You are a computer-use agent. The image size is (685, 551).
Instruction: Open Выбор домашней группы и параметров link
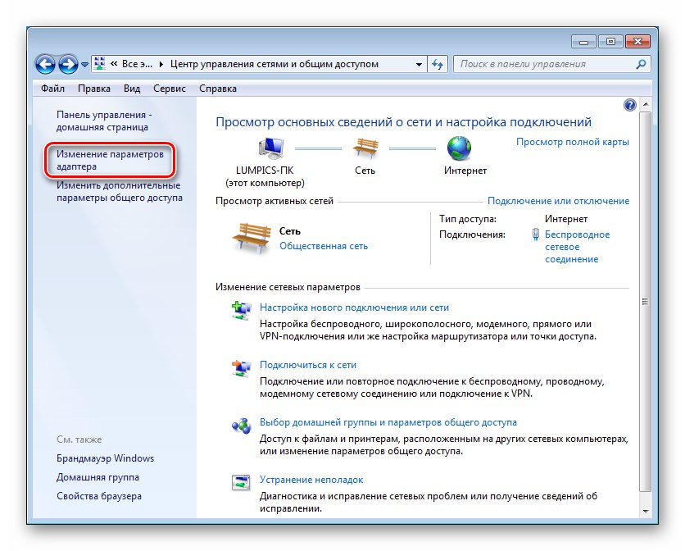coord(388,422)
